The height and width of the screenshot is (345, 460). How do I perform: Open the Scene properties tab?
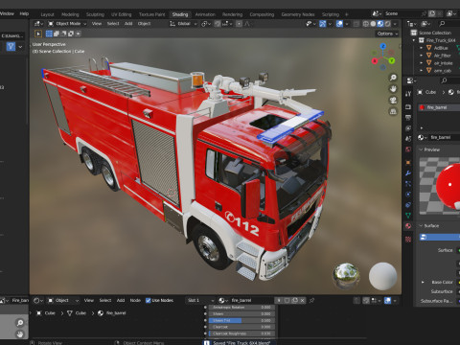tap(408, 139)
